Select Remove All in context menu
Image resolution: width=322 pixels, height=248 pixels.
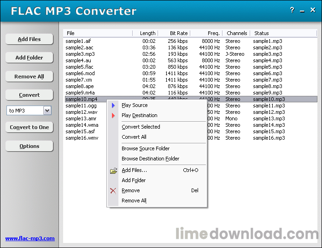[x=134, y=201]
